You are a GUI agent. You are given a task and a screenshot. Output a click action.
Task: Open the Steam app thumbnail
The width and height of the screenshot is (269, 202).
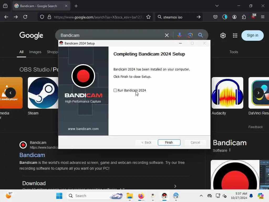coord(43,93)
